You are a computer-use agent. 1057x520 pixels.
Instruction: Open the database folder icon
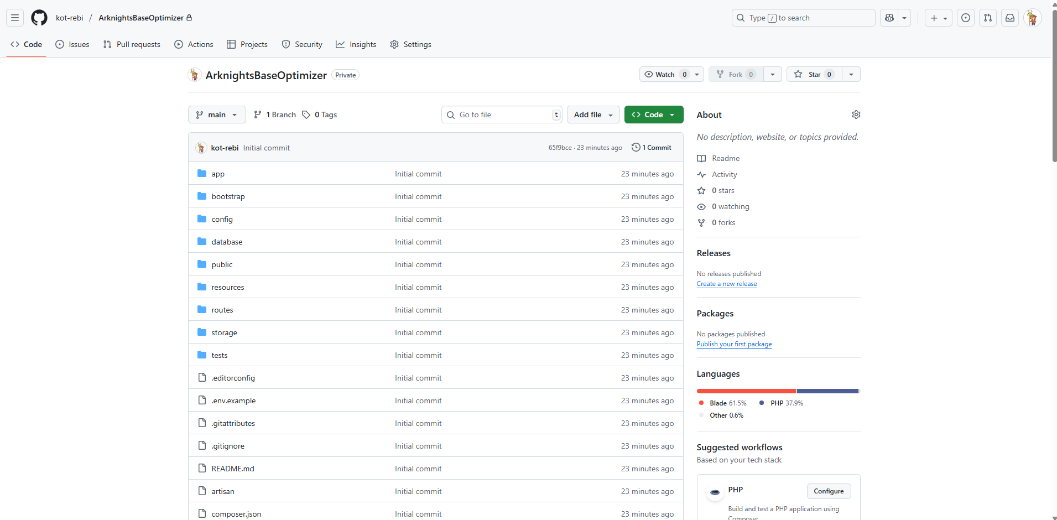click(202, 242)
